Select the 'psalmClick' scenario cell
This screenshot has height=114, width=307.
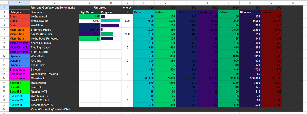(54, 65)
